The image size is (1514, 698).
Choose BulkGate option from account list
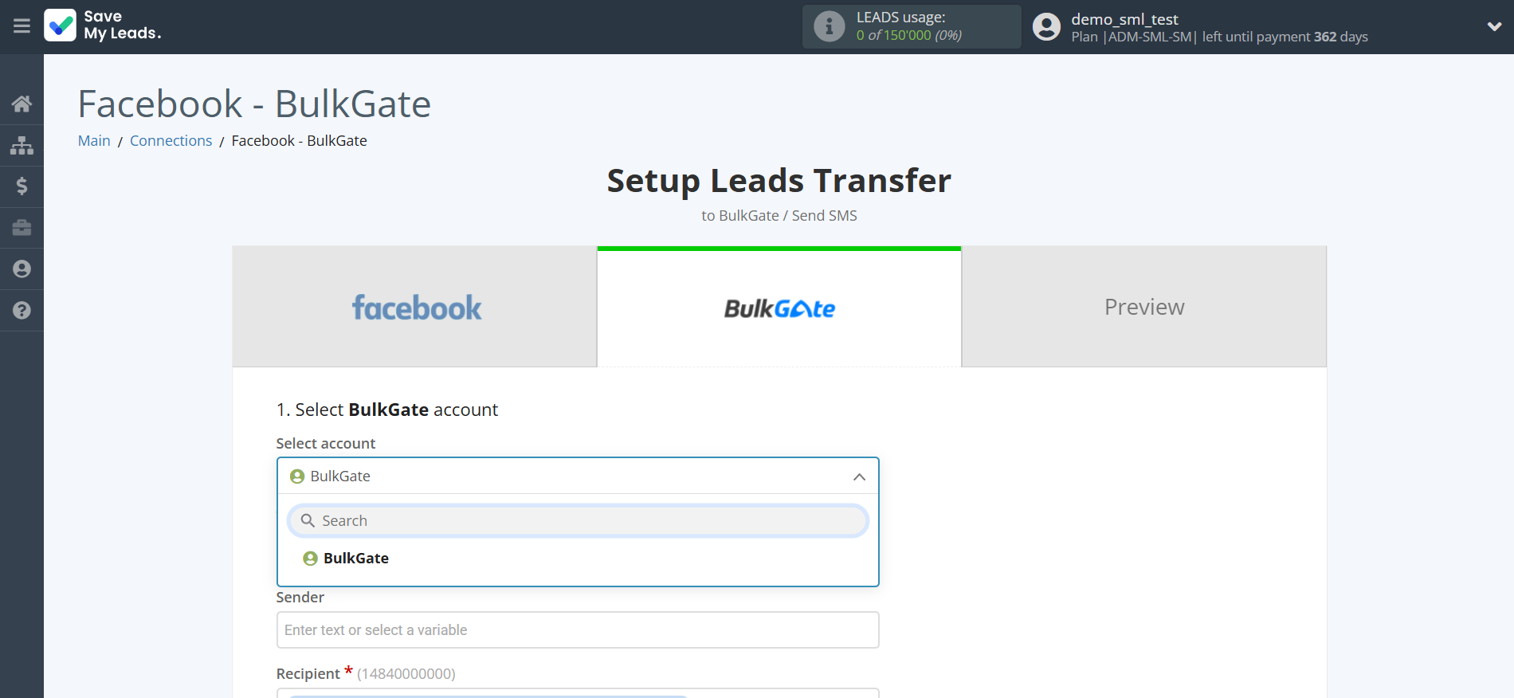(x=355, y=559)
